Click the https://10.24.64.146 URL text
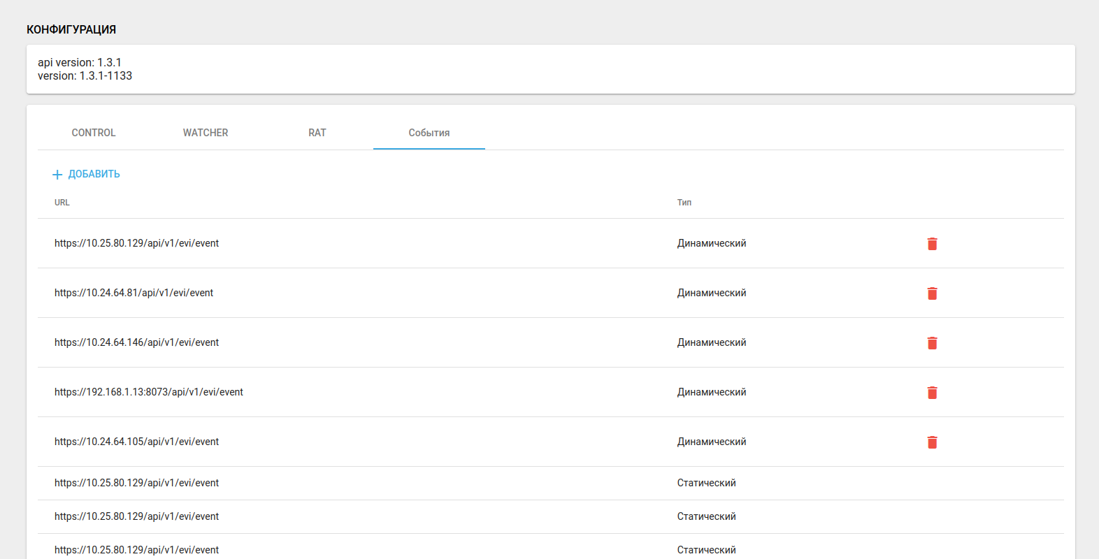This screenshot has height=559, width=1099. [x=137, y=342]
